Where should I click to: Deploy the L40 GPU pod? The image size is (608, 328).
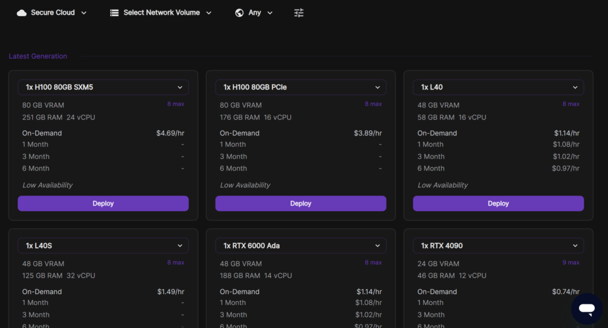pos(498,203)
